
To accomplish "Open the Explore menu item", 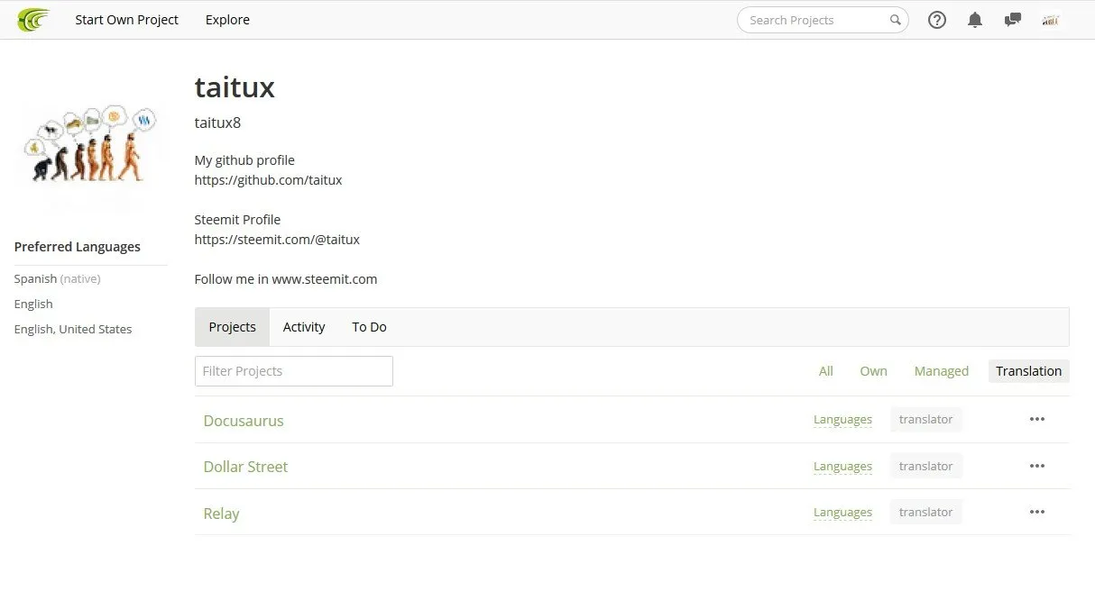I will [x=227, y=20].
